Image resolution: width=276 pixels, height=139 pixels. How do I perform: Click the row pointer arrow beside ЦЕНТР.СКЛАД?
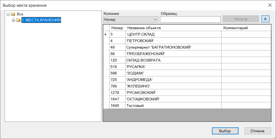[x=106, y=34]
